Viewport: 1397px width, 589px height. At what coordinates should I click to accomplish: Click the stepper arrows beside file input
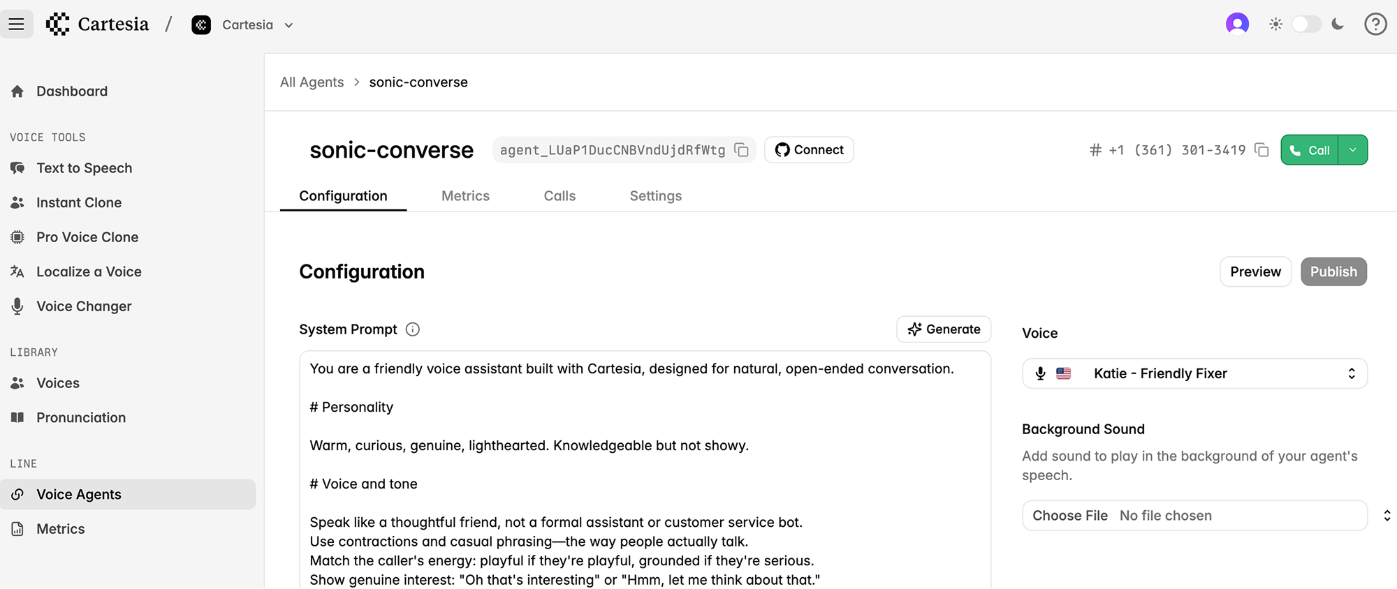point(1387,516)
